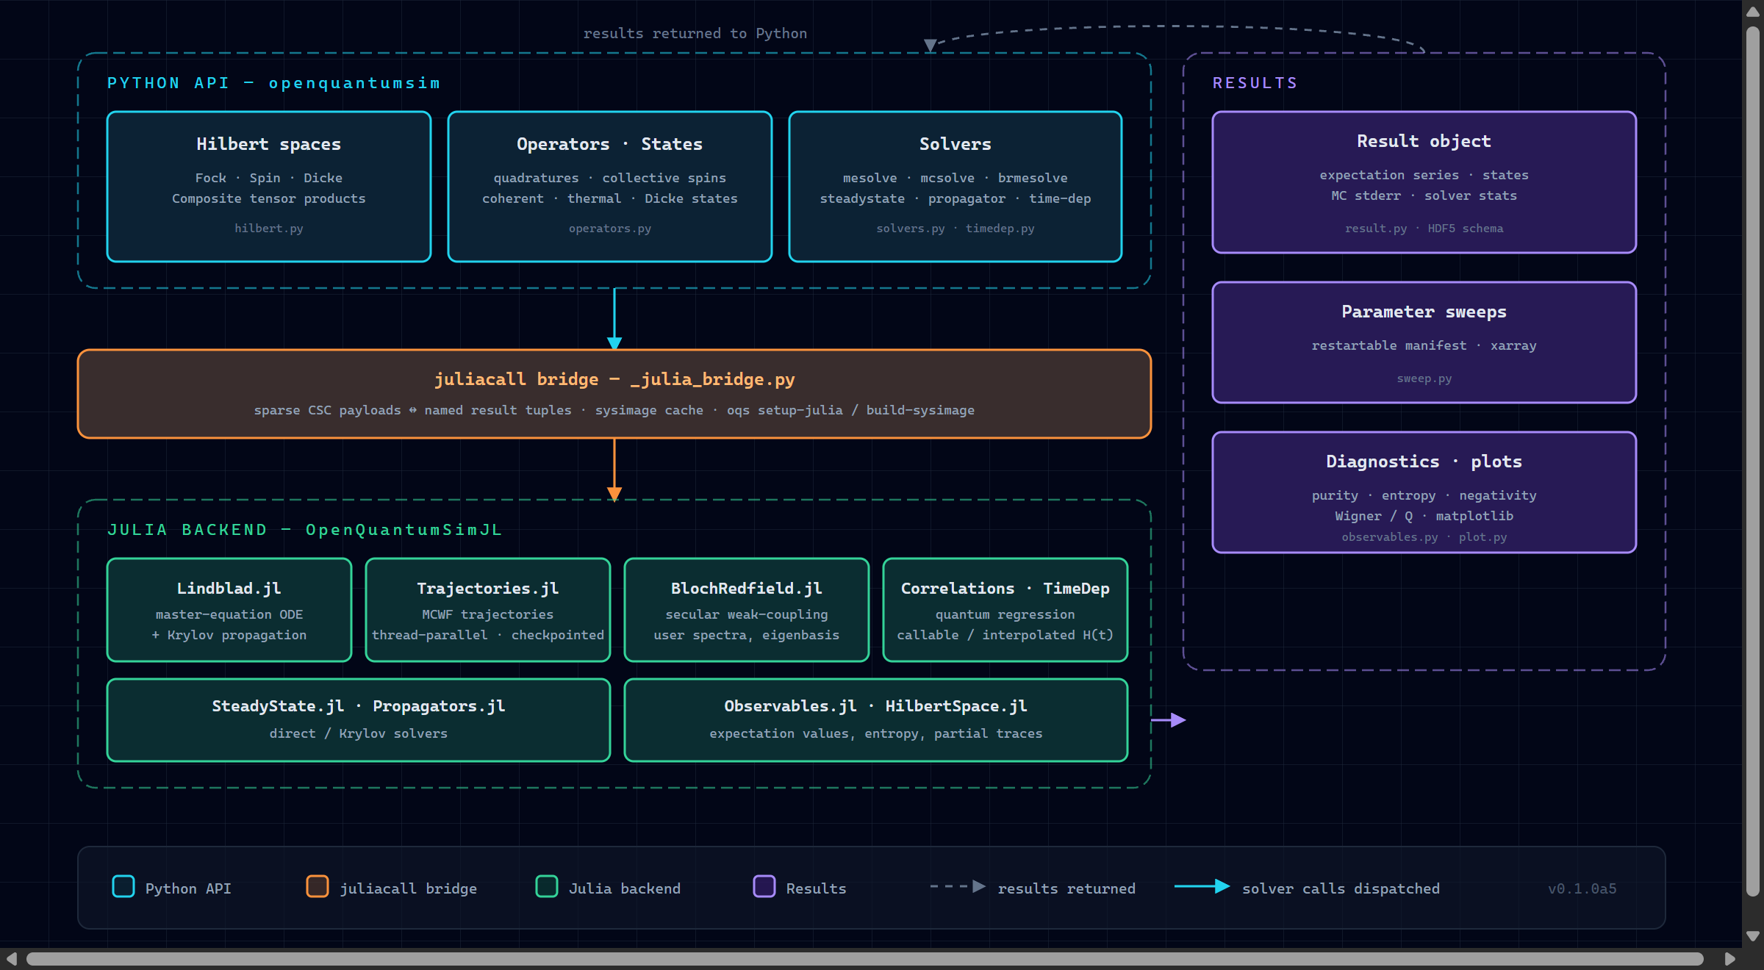Screen dimensions: 1764x970
Task: Click the horizontal scrollbar left arrow
Action: click(x=10, y=959)
